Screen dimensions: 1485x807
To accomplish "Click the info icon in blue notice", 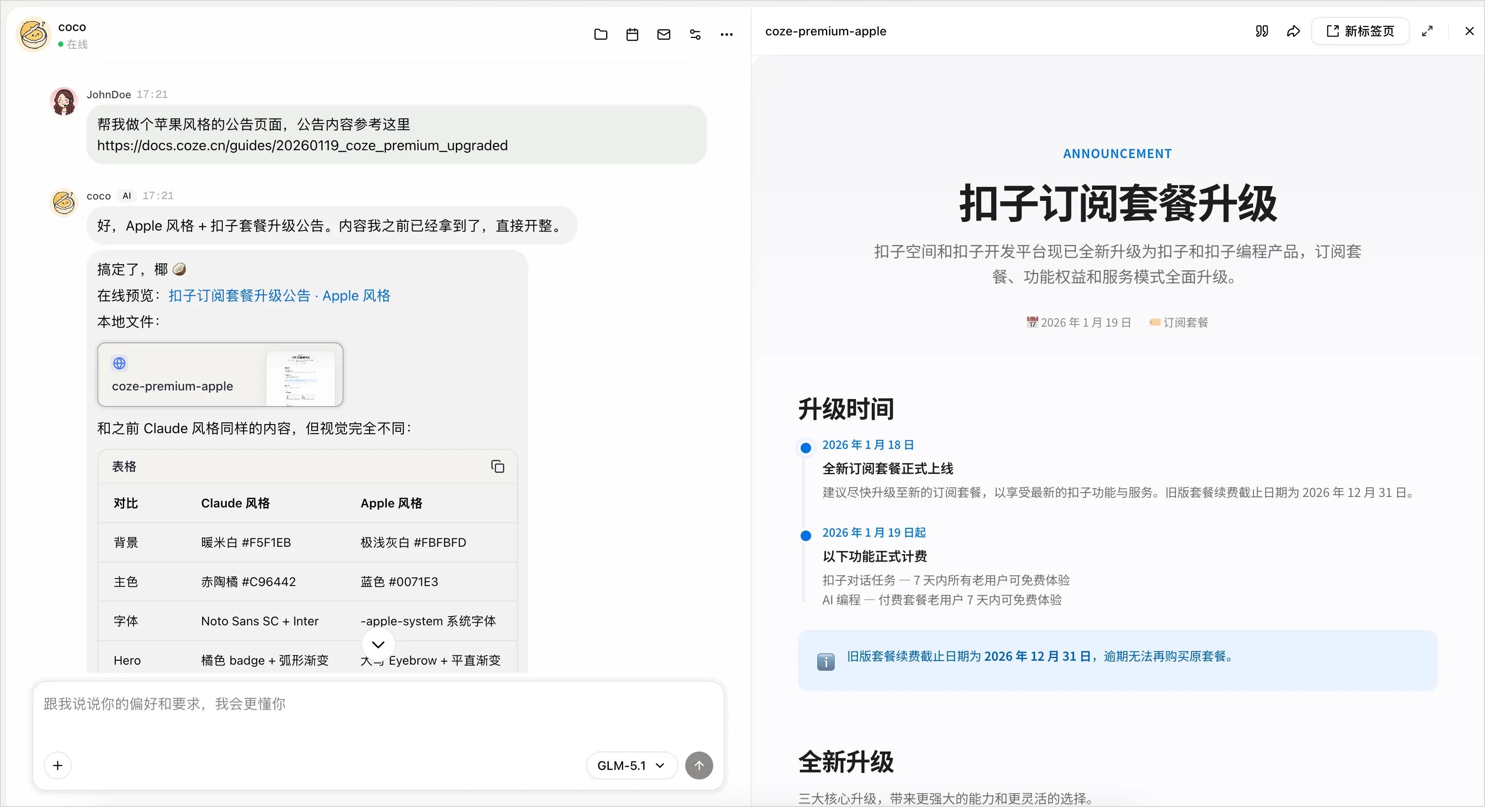I will tap(826, 661).
